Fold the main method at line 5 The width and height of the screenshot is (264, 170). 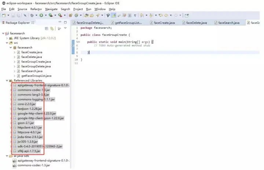pos(79,42)
